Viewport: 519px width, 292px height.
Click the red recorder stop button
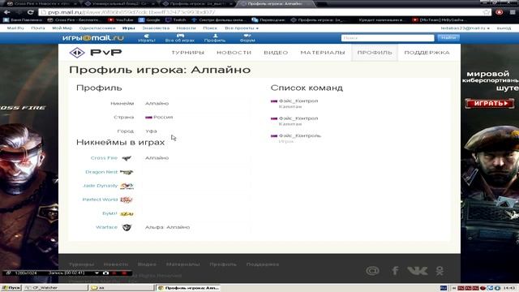coord(124,273)
